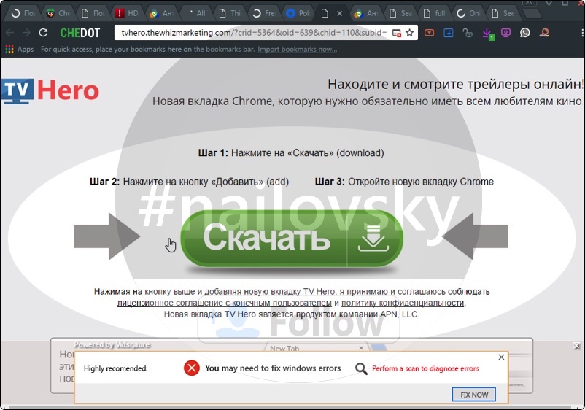This screenshot has width=585, height=410.
Task: Switch to the HD tab
Action: pos(127,13)
